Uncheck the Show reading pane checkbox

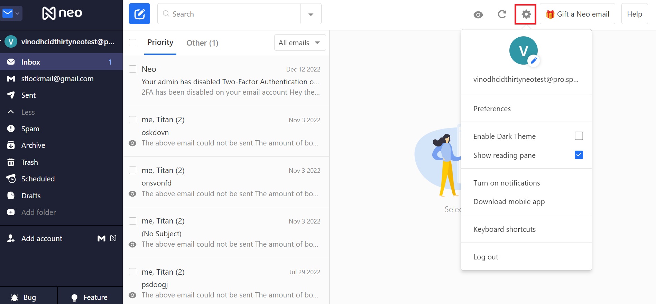pyautogui.click(x=579, y=155)
